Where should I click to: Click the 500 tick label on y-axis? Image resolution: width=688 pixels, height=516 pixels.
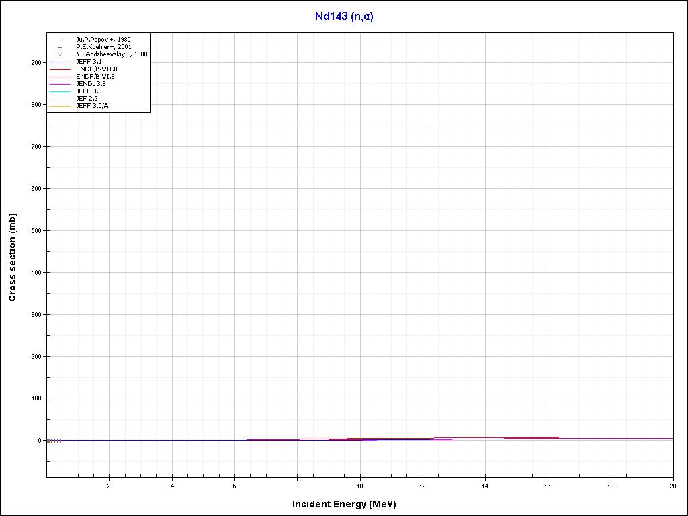(36, 230)
